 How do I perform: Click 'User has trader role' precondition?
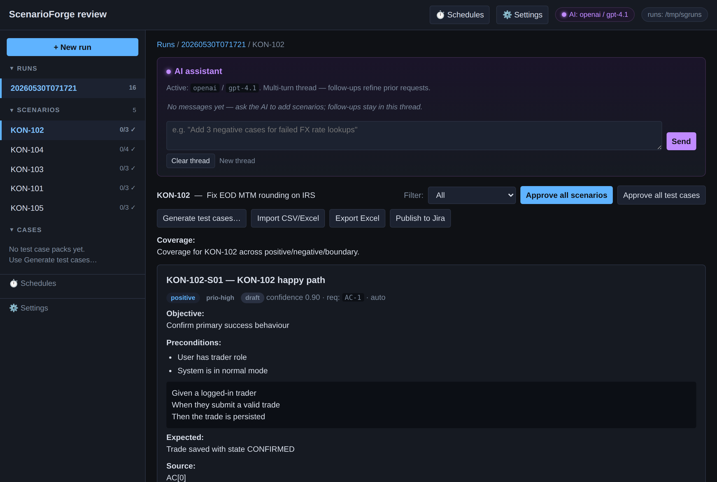pos(212,357)
